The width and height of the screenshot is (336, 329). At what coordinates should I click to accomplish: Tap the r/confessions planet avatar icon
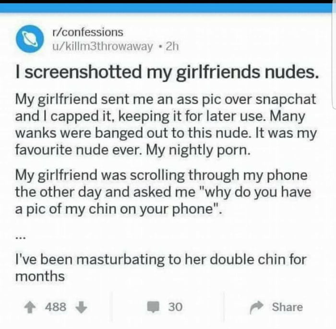tap(30, 39)
